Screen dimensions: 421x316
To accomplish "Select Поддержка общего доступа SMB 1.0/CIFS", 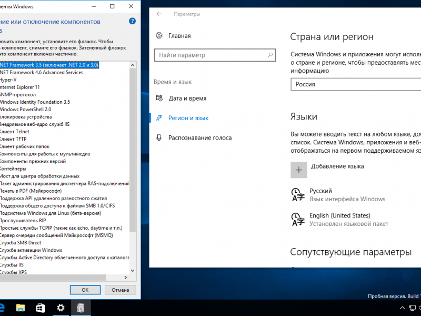I will click(x=57, y=206).
